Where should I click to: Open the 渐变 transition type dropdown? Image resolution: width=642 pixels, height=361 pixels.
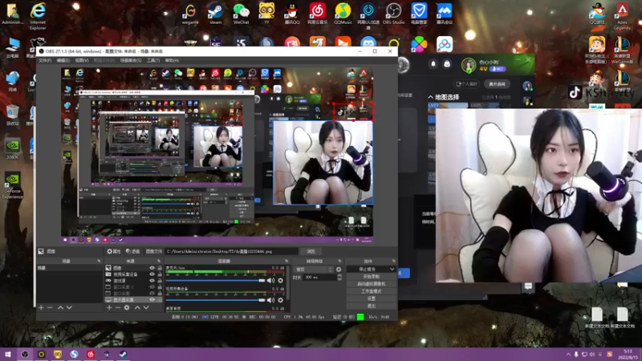click(x=314, y=270)
